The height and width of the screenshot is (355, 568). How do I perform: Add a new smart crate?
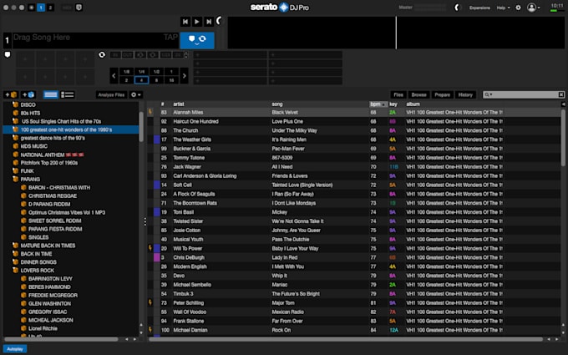(x=28, y=95)
